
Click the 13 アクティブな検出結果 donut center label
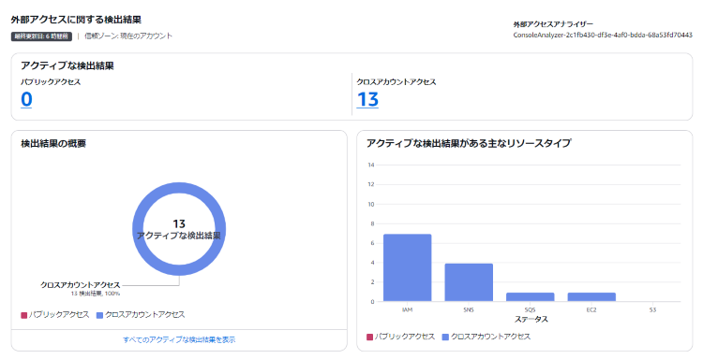pos(179,229)
